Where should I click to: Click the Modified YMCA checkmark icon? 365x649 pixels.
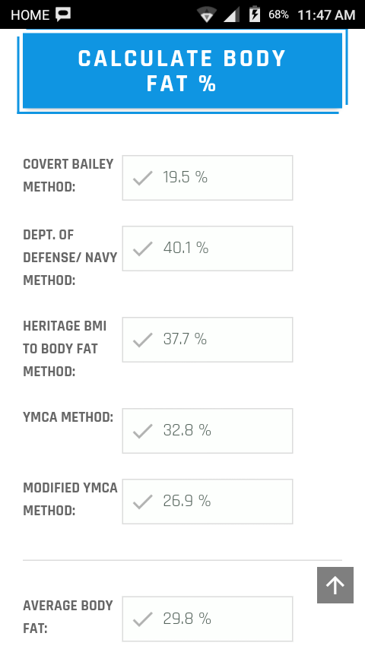coord(143,502)
